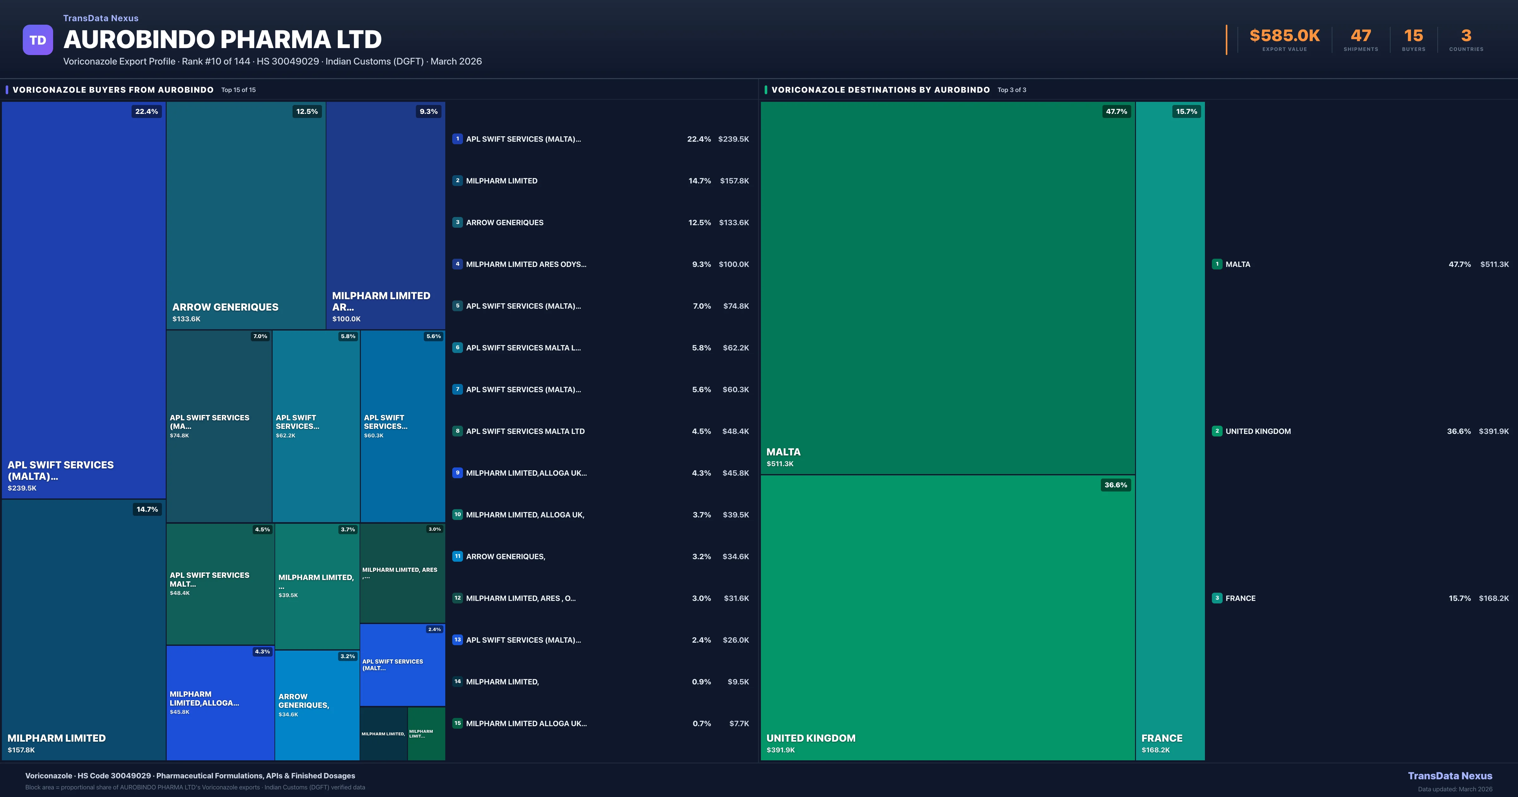The height and width of the screenshot is (797, 1518).
Task: Select the Malta $511.3K treemap block
Action: click(x=947, y=288)
